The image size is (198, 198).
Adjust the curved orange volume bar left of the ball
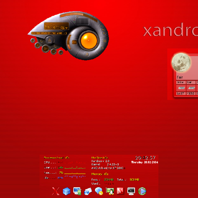[x=69, y=42]
